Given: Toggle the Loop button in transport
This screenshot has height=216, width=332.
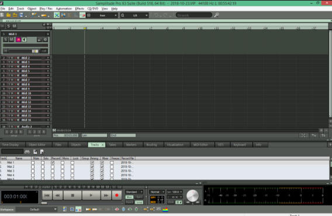Looking at the screenshot, I should pos(139,202).
